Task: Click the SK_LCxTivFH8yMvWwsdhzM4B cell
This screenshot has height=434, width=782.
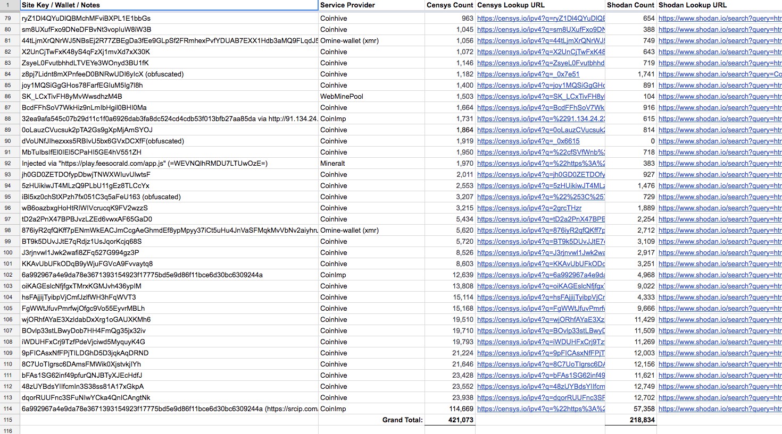Action: tap(169, 96)
